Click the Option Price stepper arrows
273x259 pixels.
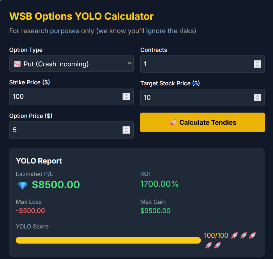pos(126,130)
